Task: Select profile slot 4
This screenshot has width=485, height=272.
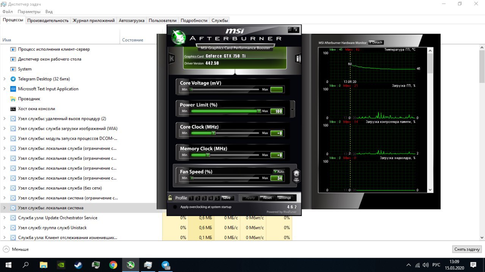Action: (211, 198)
